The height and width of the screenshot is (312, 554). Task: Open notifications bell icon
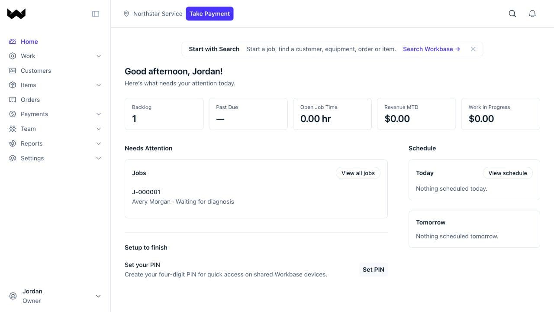532,14
